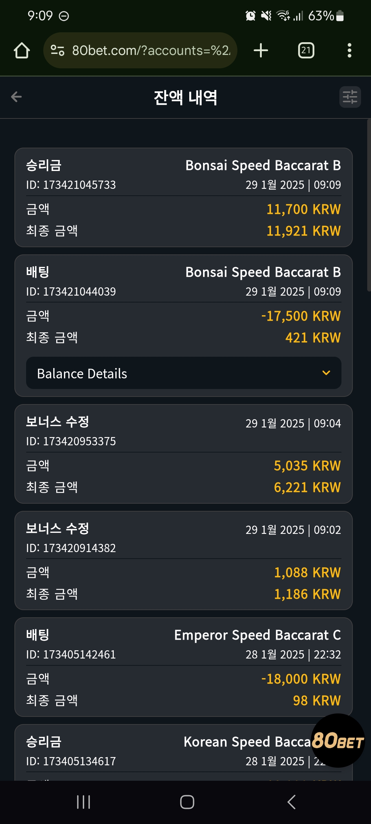This screenshot has width=371, height=824.
Task: Select the 보너스 수정 entry of 5,035 KRW
Action: [184, 454]
